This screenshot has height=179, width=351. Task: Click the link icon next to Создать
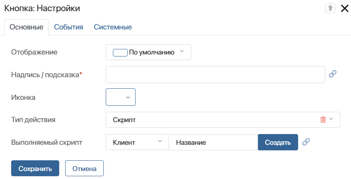coord(306,142)
